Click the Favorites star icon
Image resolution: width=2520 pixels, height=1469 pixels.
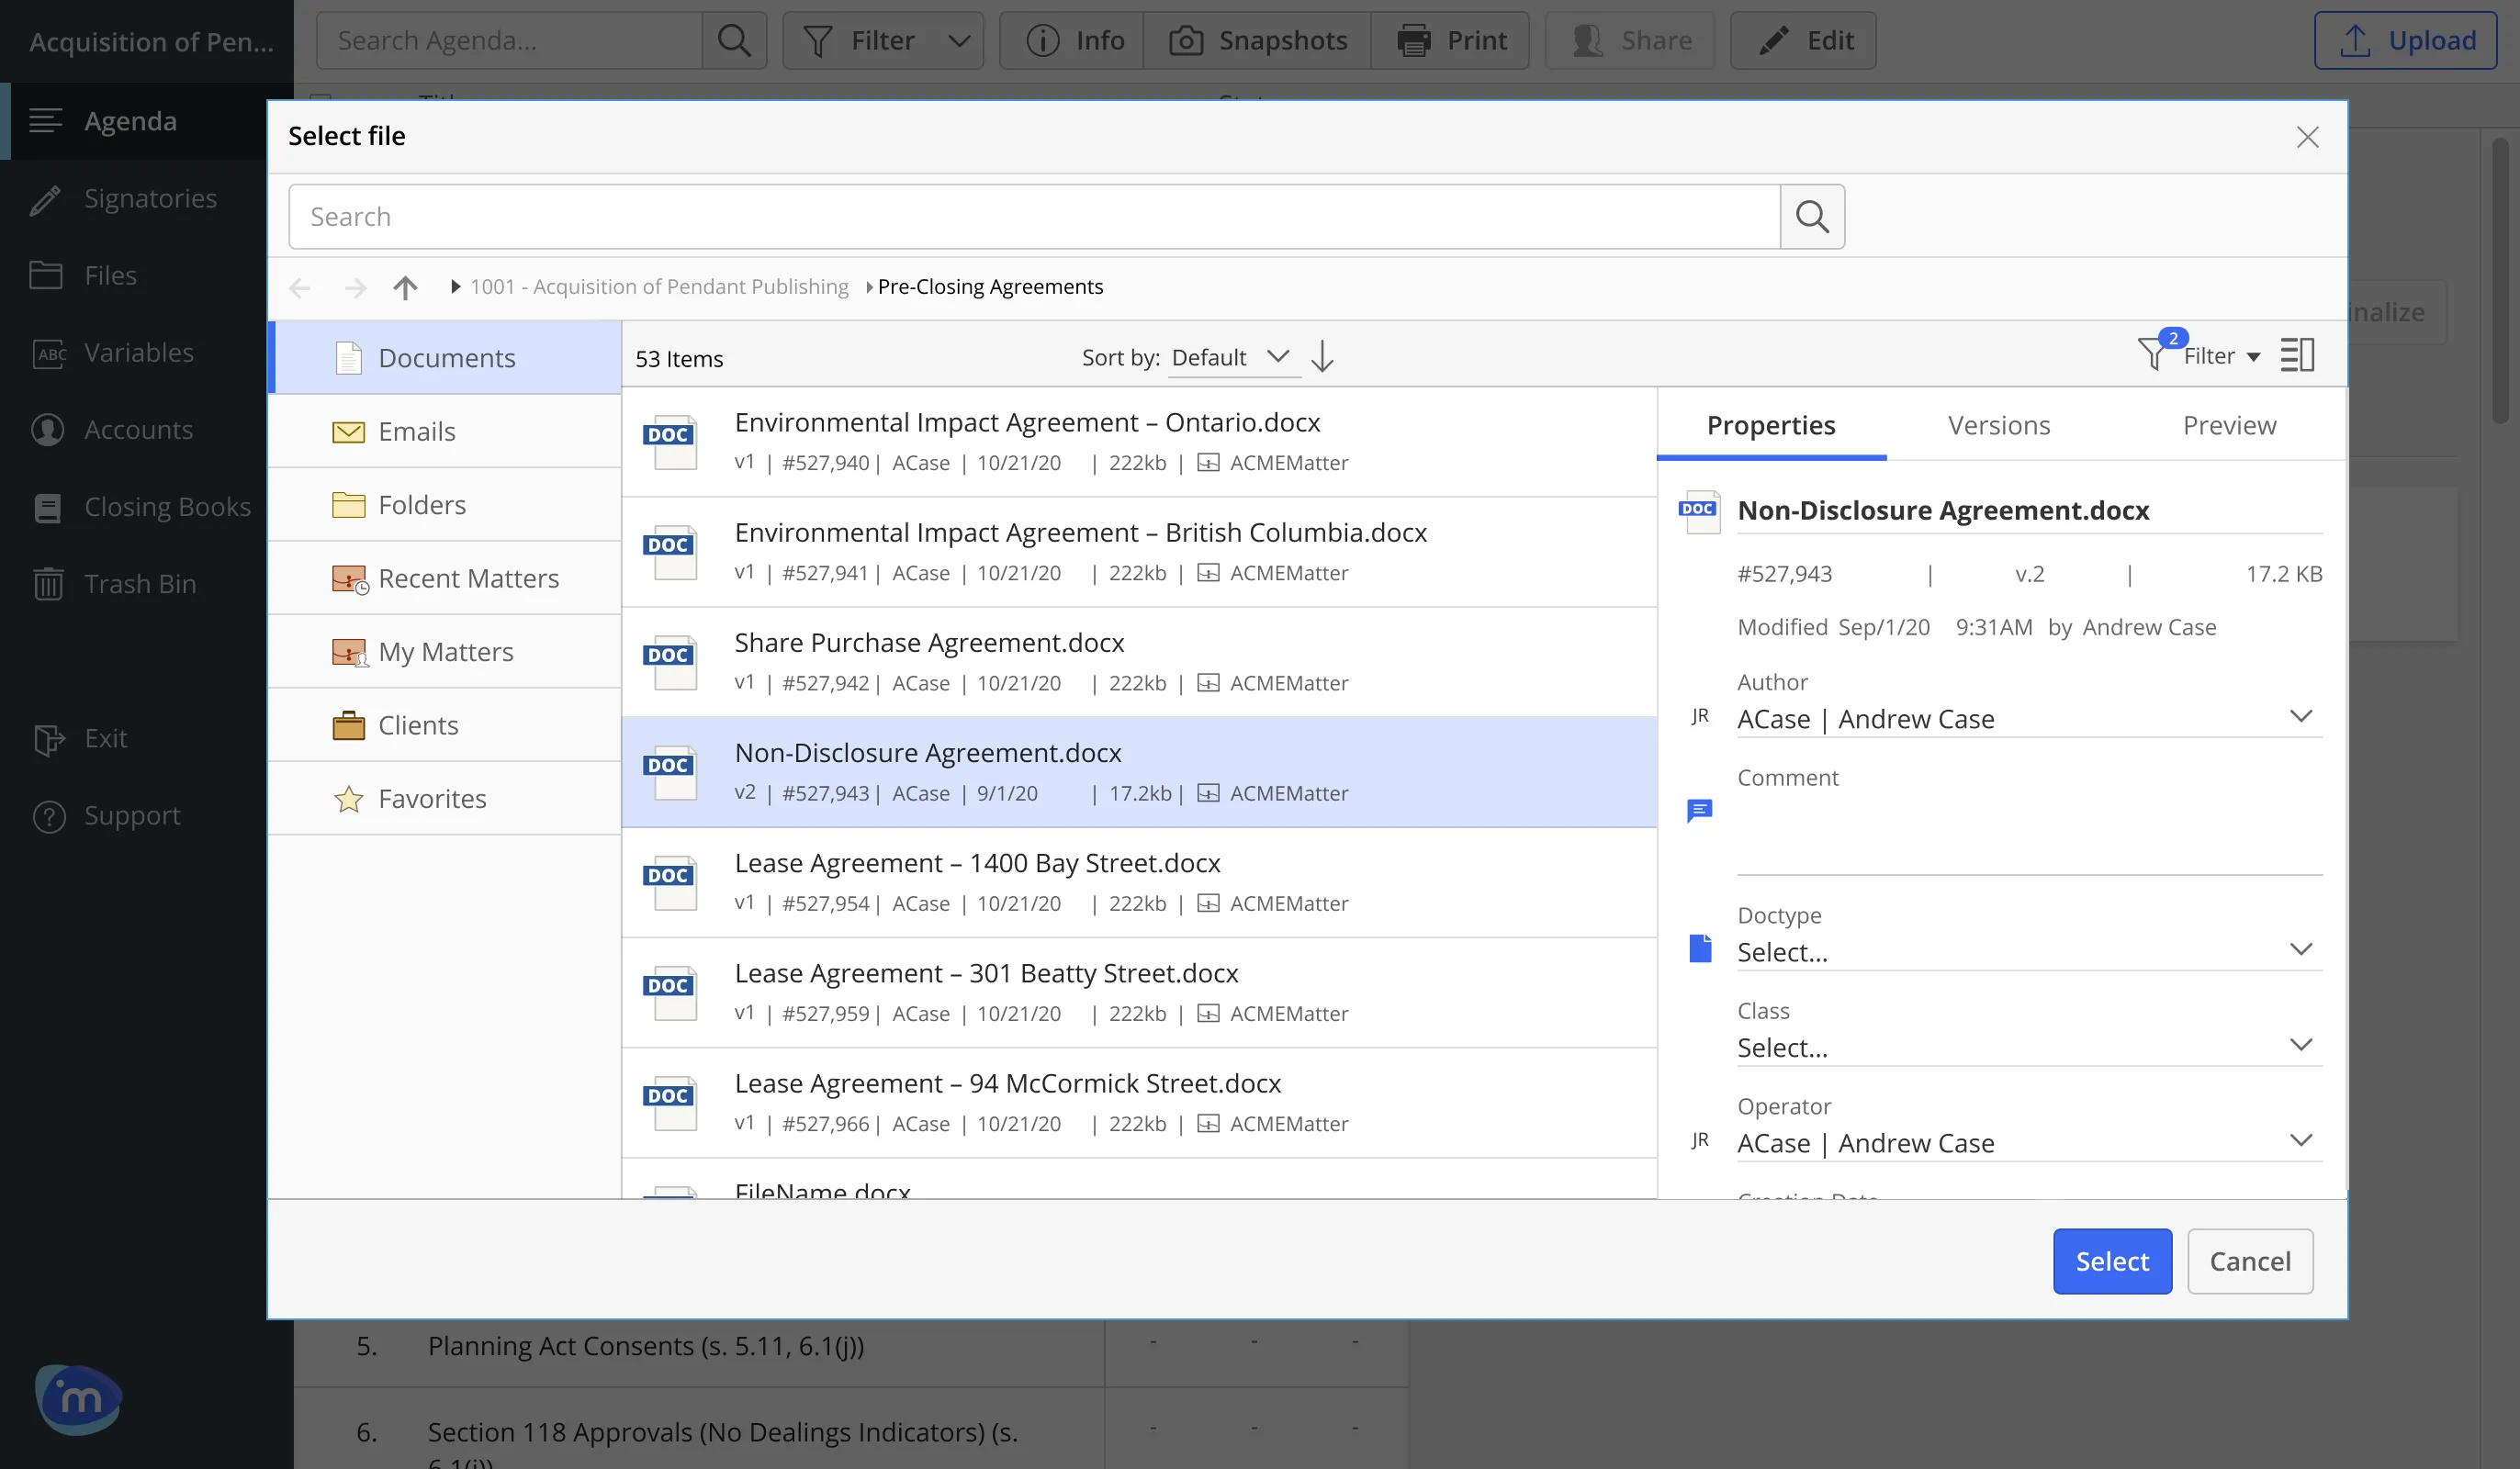click(348, 798)
